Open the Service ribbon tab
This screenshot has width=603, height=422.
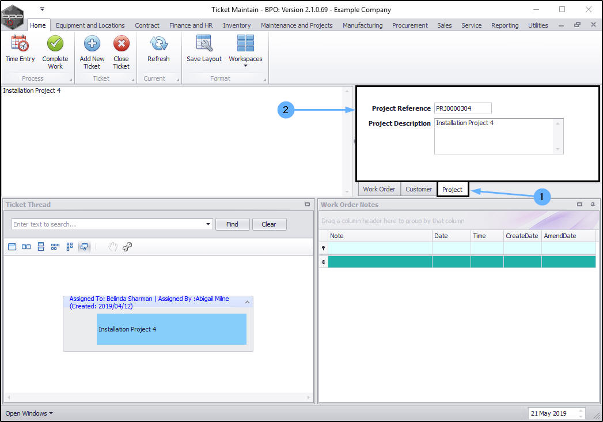[x=471, y=25]
